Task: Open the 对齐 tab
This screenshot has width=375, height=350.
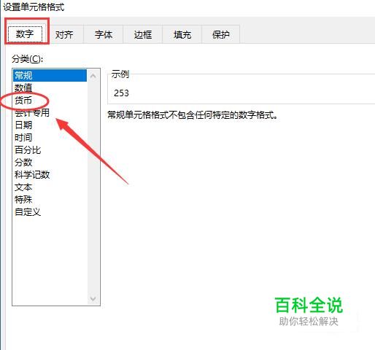Action: pos(64,35)
